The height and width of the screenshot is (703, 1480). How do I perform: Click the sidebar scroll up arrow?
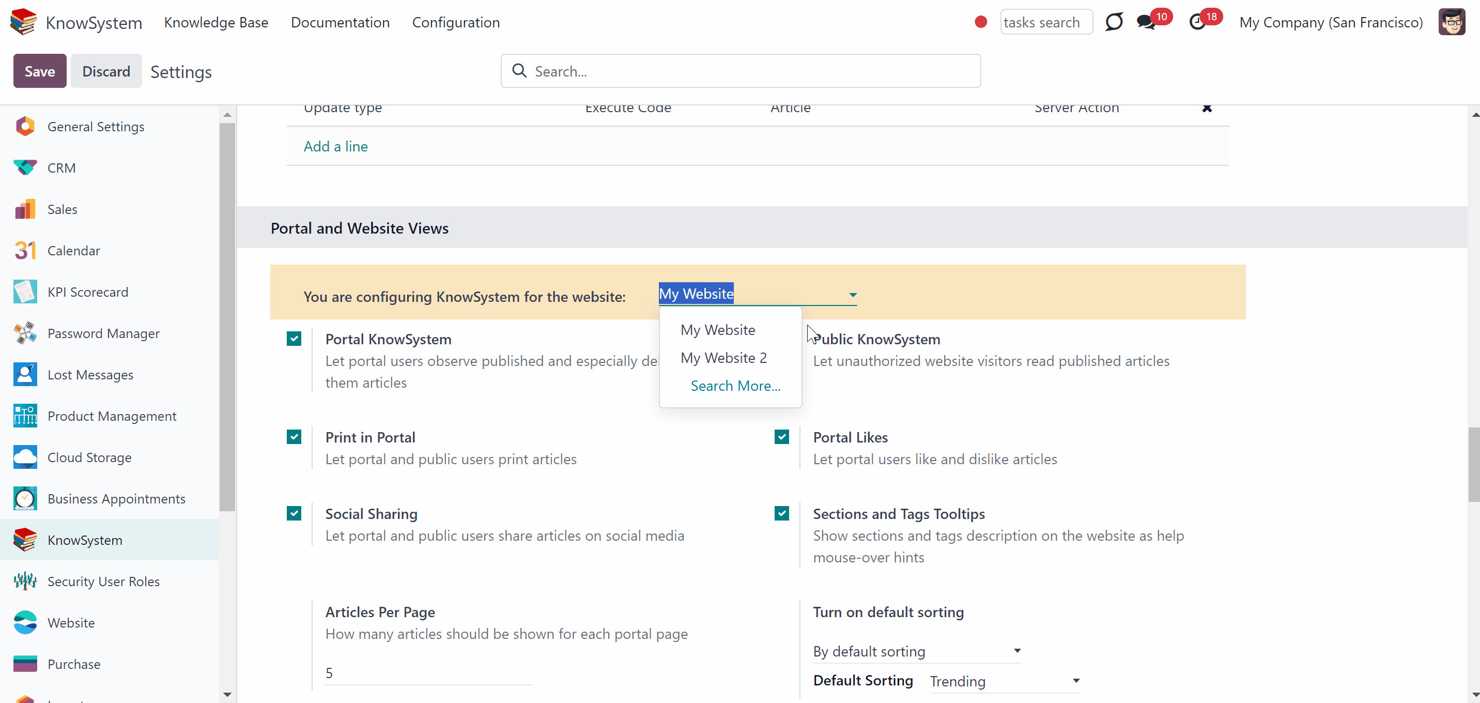coord(227,115)
